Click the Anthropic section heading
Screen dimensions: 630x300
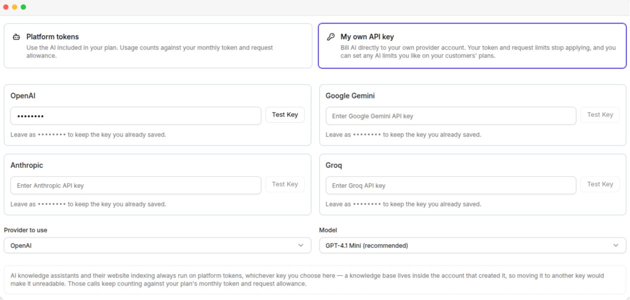click(27, 165)
